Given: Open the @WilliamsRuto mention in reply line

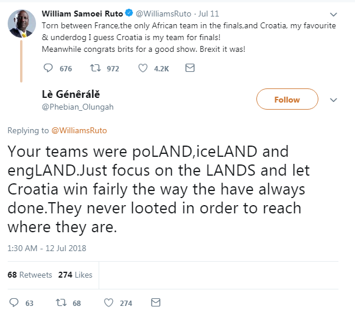Looking at the screenshot, I should point(80,130).
